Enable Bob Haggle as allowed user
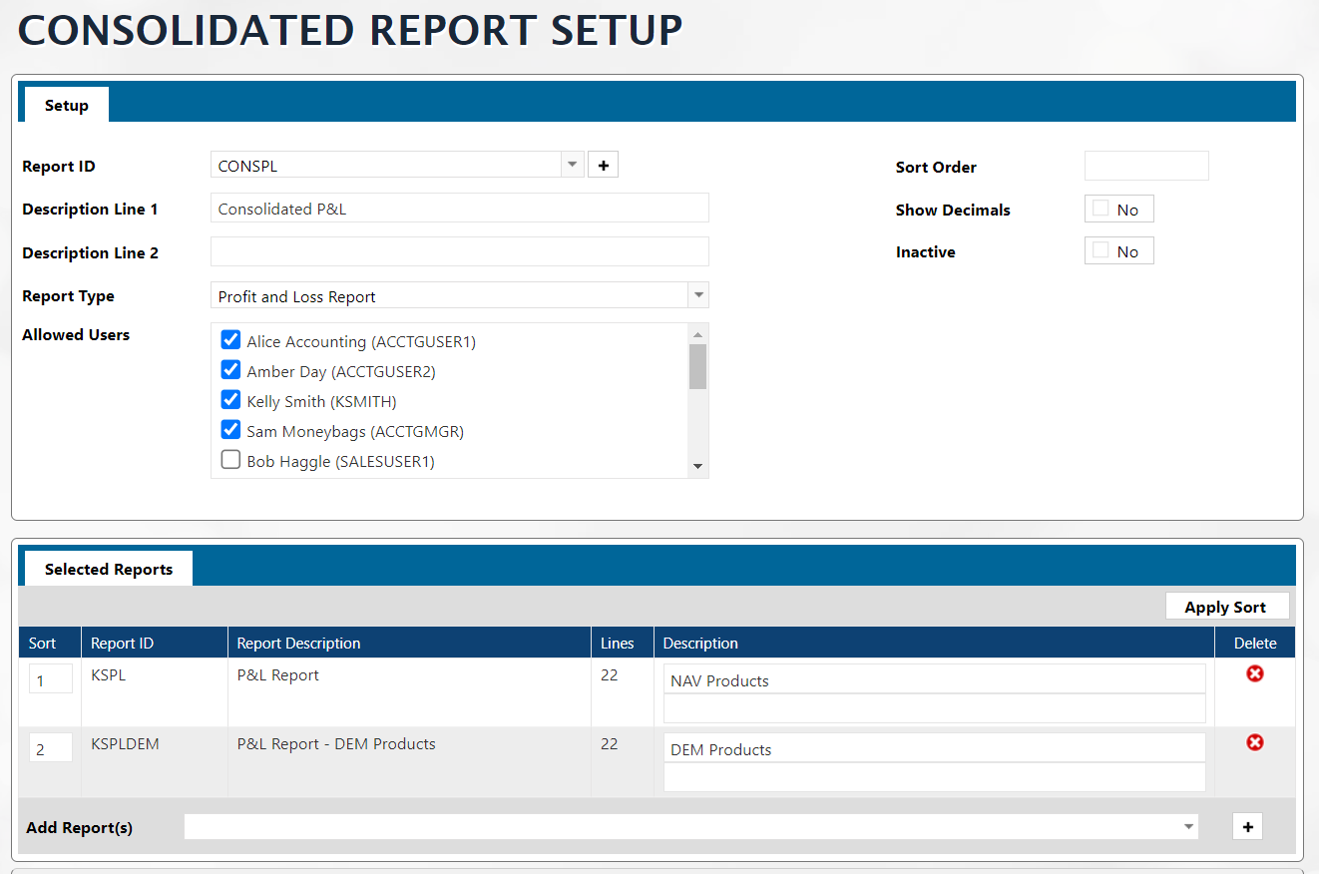The width and height of the screenshot is (1319, 874). [230, 460]
